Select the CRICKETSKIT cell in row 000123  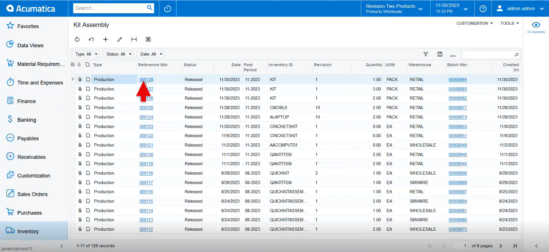click(x=290, y=126)
